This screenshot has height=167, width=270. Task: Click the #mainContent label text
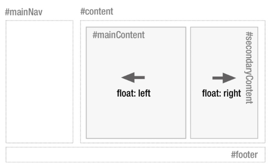pos(119,35)
